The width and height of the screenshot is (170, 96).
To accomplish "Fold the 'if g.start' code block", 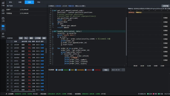I will point(53,37).
